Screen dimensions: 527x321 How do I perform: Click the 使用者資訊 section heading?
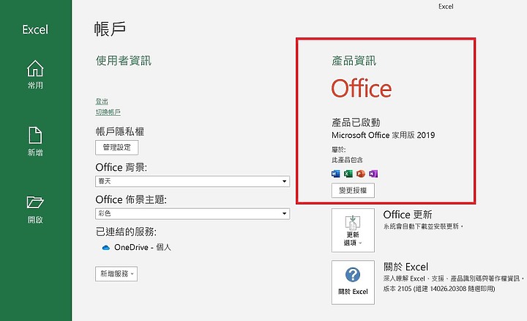click(124, 61)
